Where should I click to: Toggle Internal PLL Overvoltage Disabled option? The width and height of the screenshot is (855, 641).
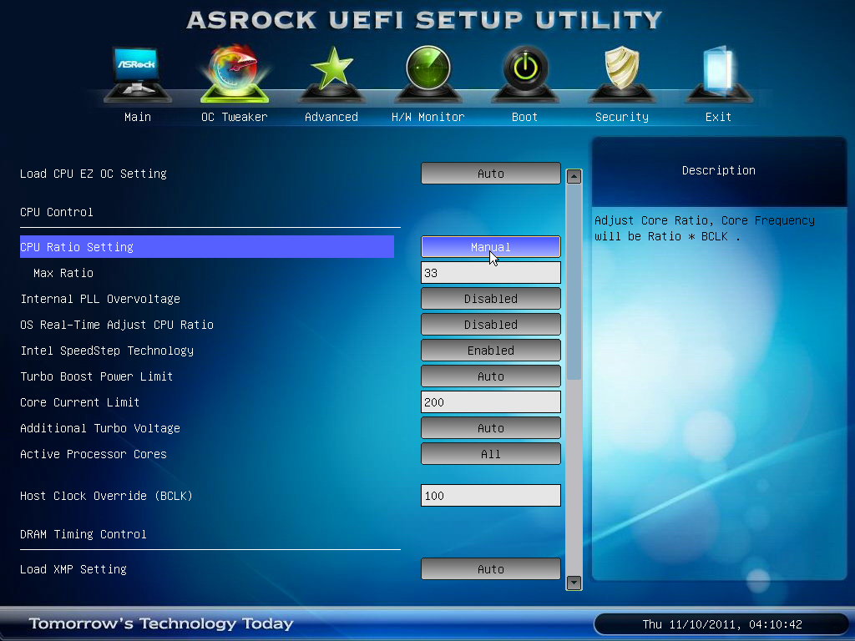pos(491,299)
